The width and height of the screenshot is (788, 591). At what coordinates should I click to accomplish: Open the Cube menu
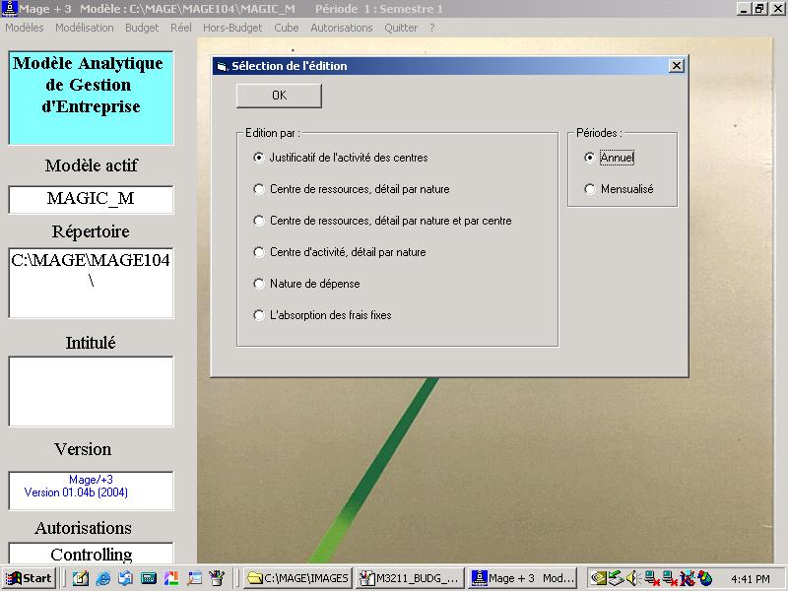coord(287,28)
